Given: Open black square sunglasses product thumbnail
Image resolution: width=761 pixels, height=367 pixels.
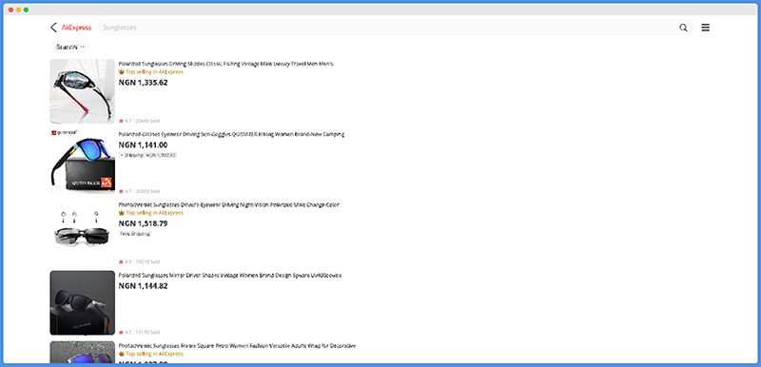Looking at the screenshot, I should (83, 303).
